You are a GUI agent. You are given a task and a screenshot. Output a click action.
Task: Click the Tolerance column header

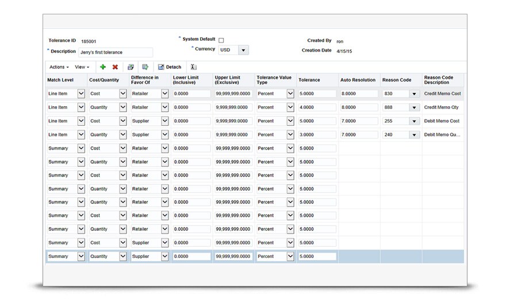[309, 80]
